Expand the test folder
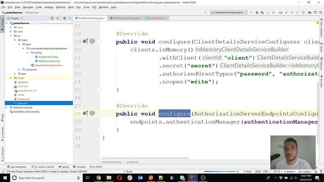324x182 pixels. coord(15,74)
